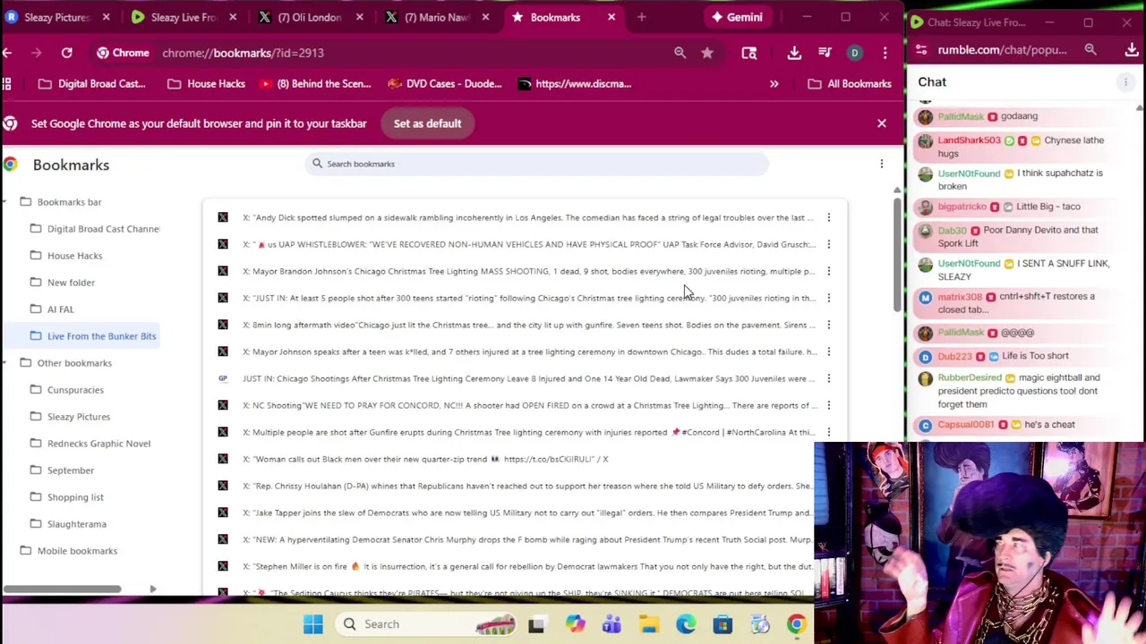1146x644 pixels.
Task: Click the Search bookmarks field
Action: (x=536, y=164)
